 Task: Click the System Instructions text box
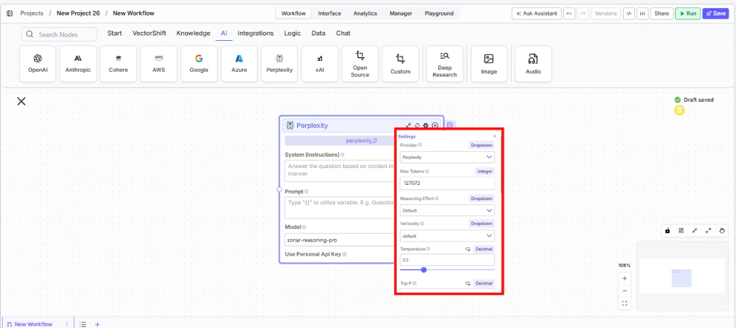340,171
